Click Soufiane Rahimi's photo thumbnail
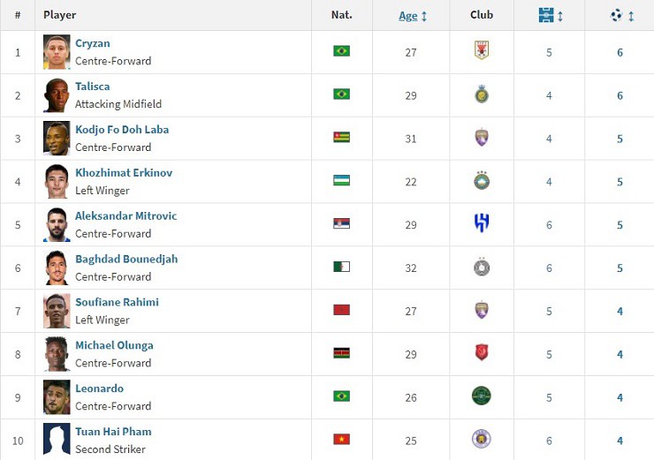Viewport: 654px width, 460px height. coord(57,311)
